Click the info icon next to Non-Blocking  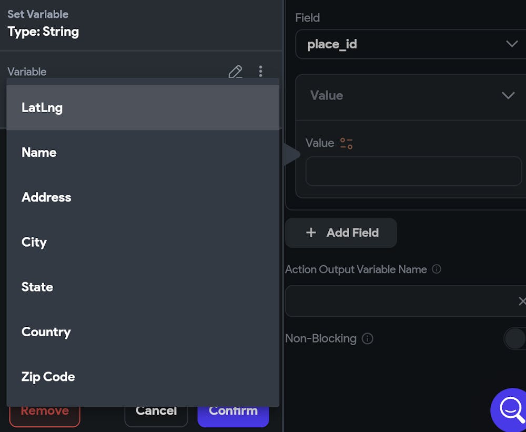pyautogui.click(x=368, y=338)
